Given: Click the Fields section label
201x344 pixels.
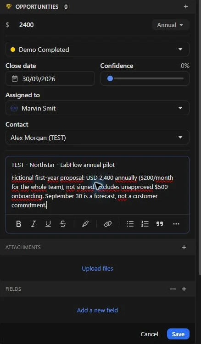Looking at the screenshot, I should tap(13, 289).
